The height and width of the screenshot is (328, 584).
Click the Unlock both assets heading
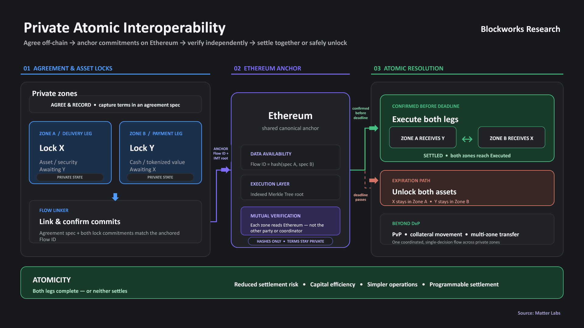(424, 192)
